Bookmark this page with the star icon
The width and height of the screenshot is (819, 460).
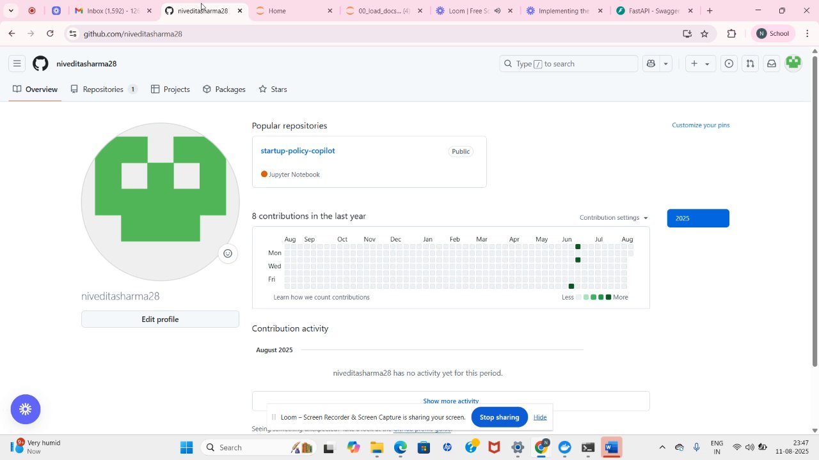coord(704,33)
